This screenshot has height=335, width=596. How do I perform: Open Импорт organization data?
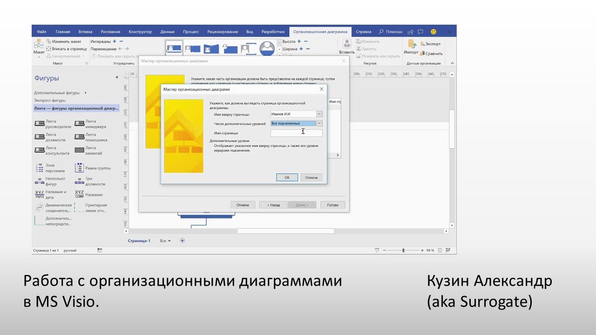[x=411, y=47]
